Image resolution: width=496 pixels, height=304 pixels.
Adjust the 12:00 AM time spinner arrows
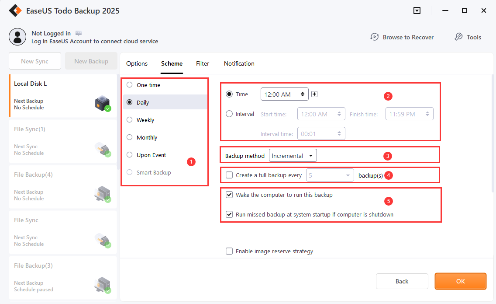(x=303, y=94)
